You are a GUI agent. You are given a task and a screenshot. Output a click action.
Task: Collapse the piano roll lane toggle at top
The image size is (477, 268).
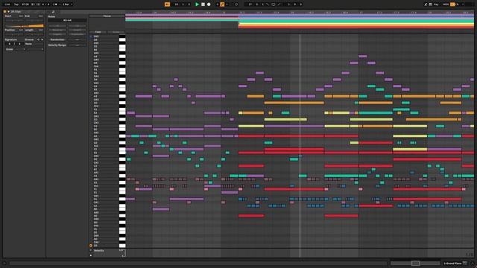coord(91,36)
